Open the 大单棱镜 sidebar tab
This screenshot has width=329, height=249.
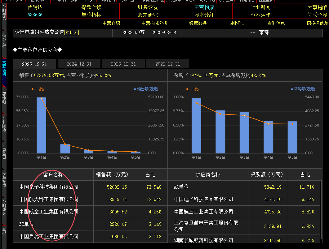tap(4, 180)
